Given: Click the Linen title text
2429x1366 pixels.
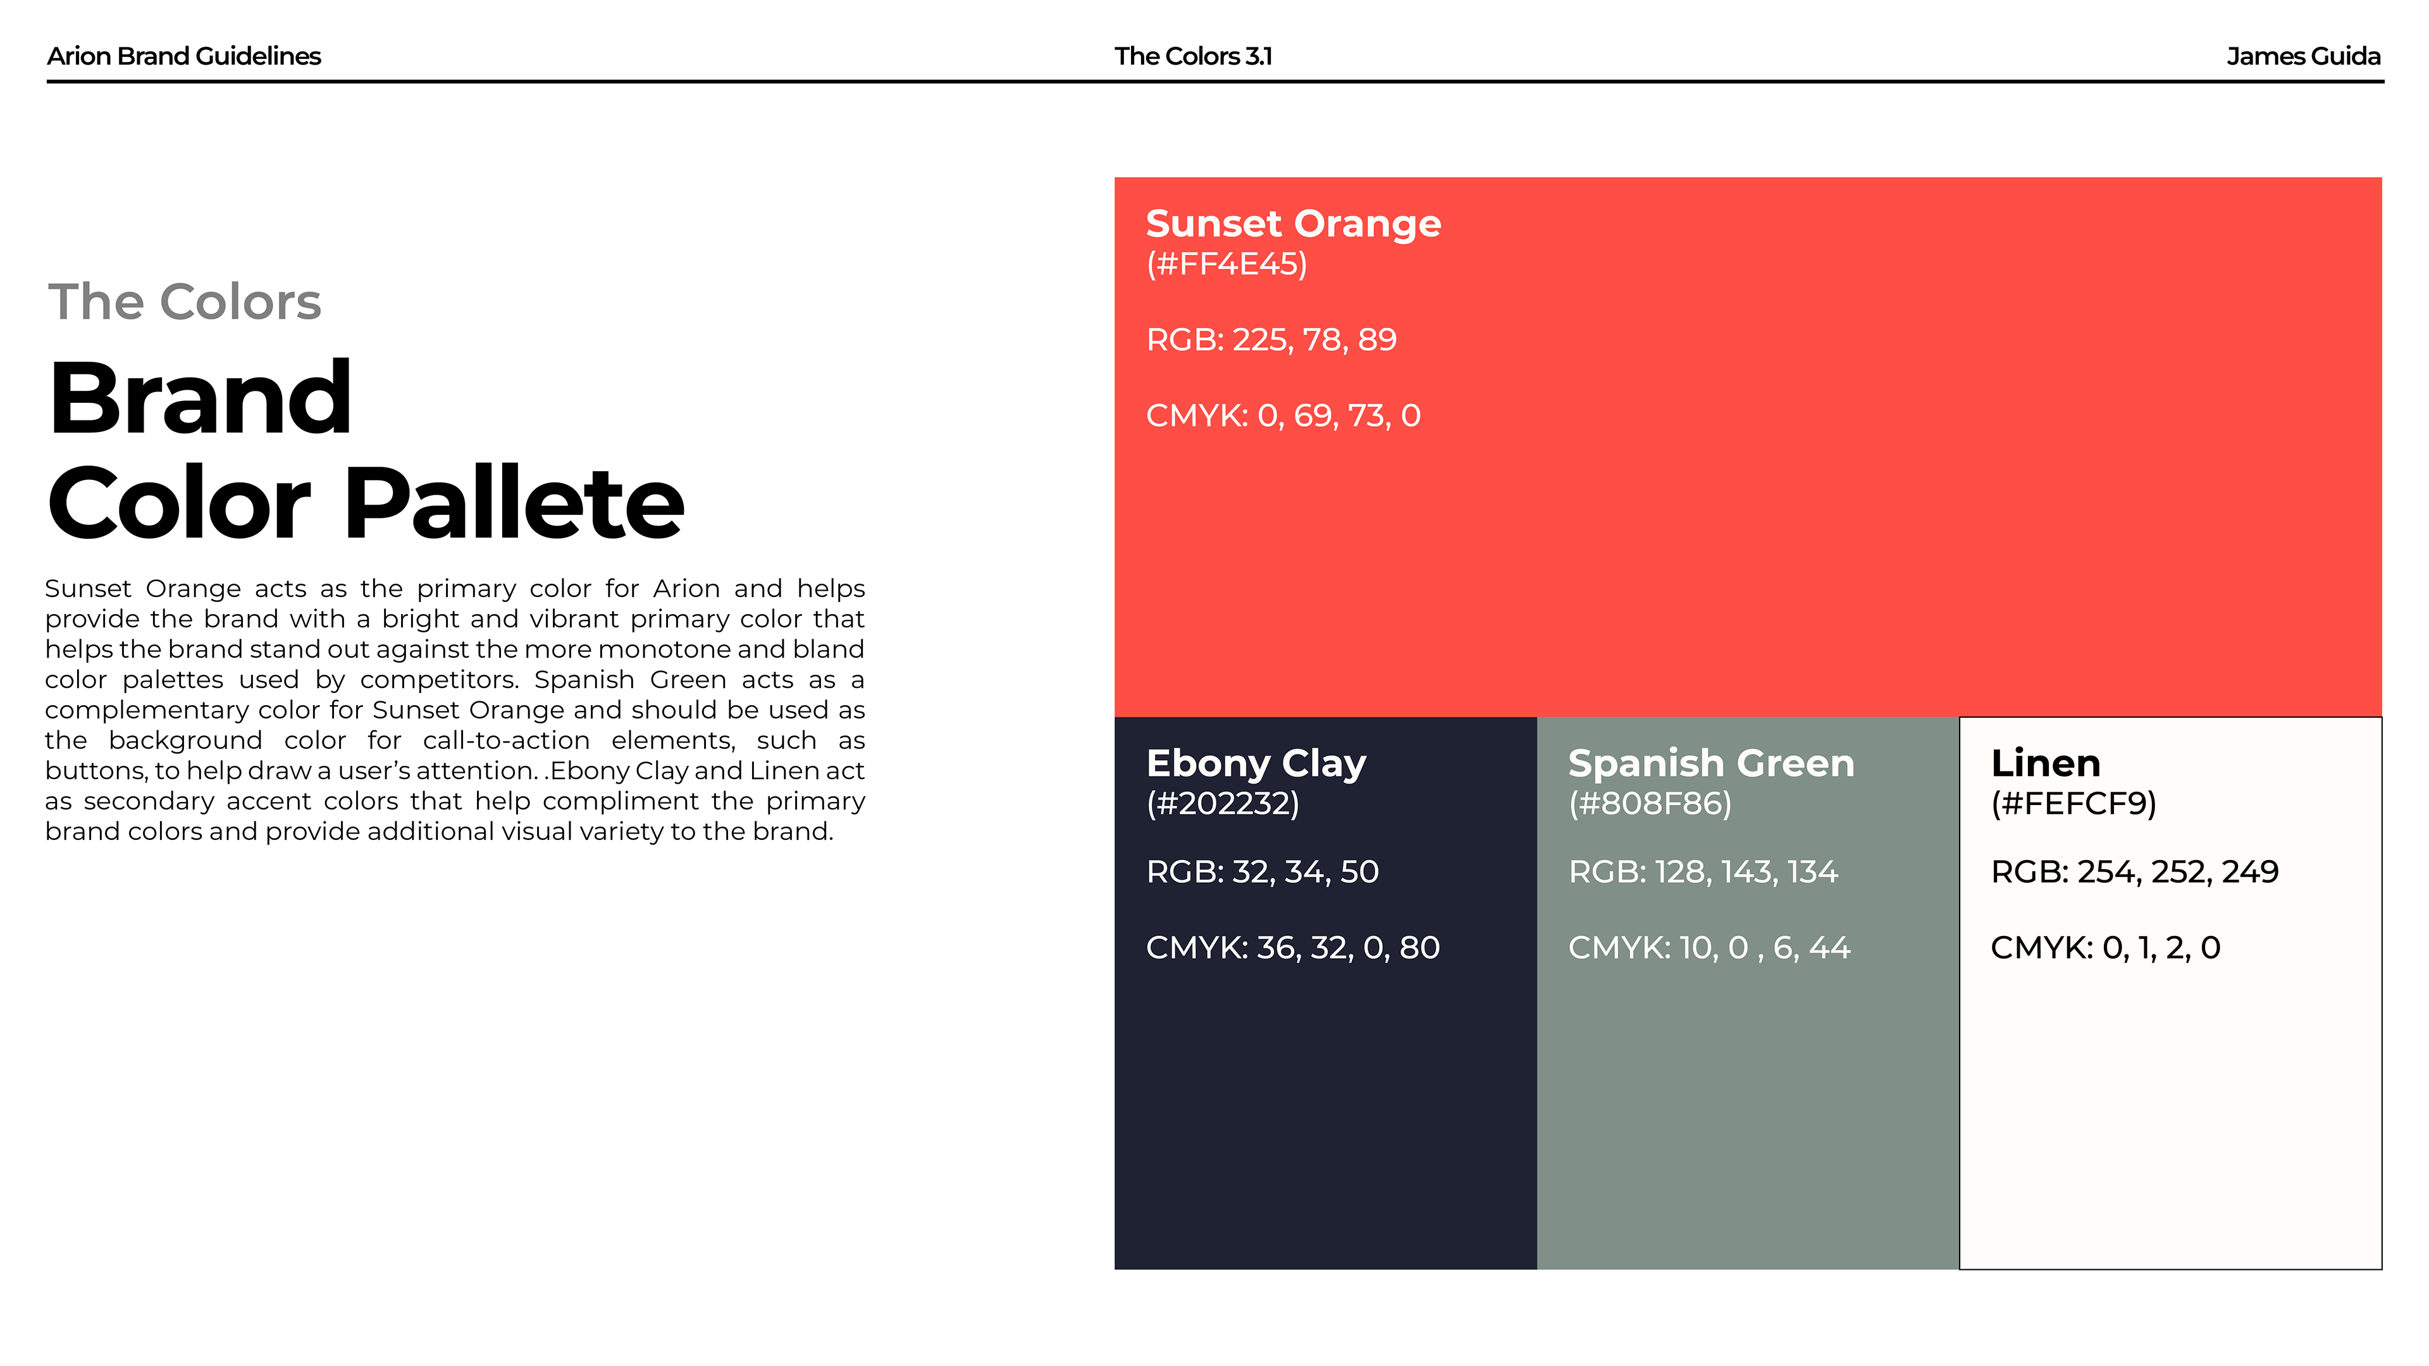Looking at the screenshot, I should tap(2045, 763).
